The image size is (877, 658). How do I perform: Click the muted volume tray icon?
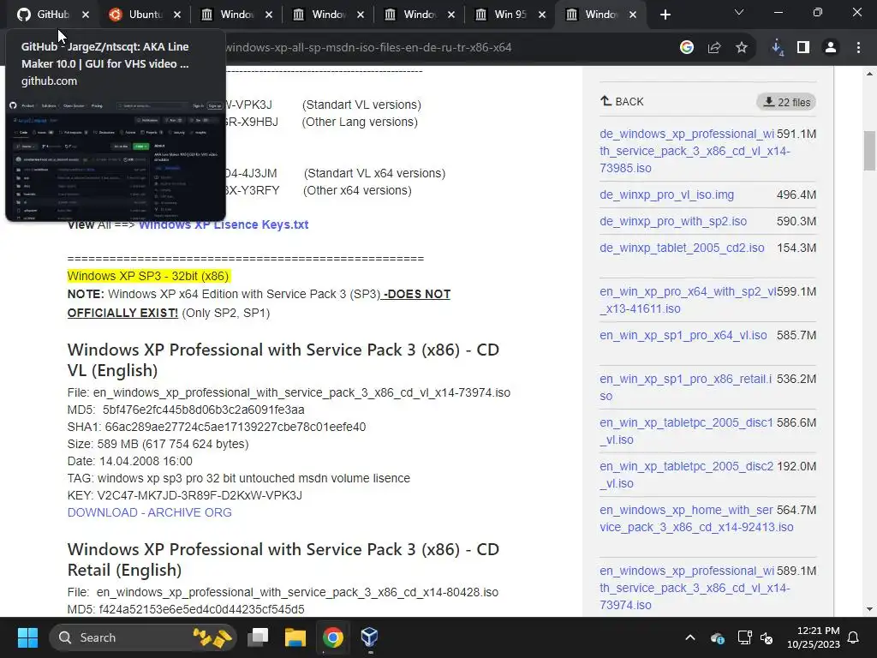point(767,637)
